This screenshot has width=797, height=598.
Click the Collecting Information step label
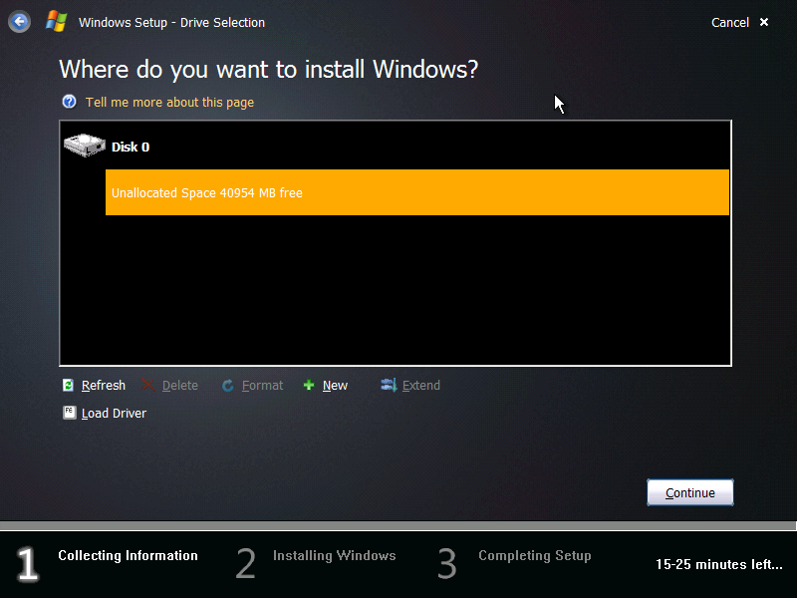click(129, 555)
